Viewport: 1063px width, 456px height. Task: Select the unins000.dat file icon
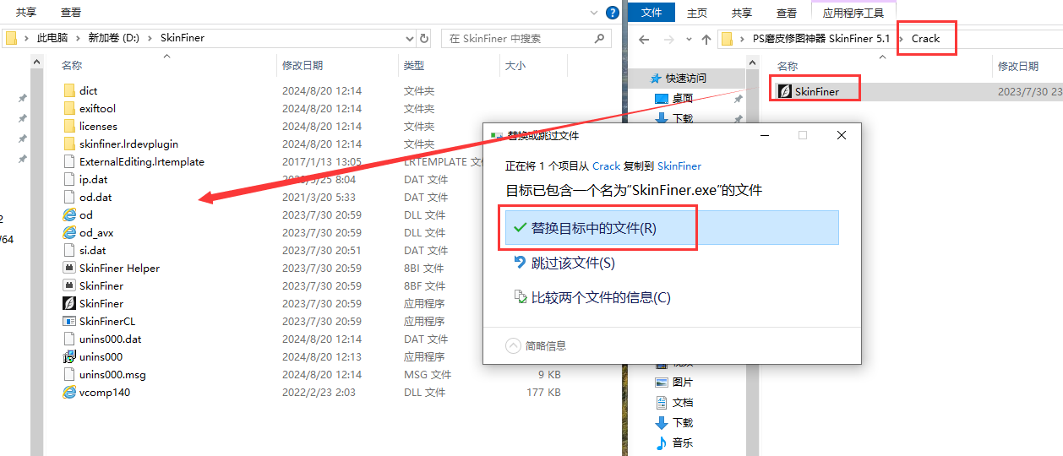coord(69,339)
